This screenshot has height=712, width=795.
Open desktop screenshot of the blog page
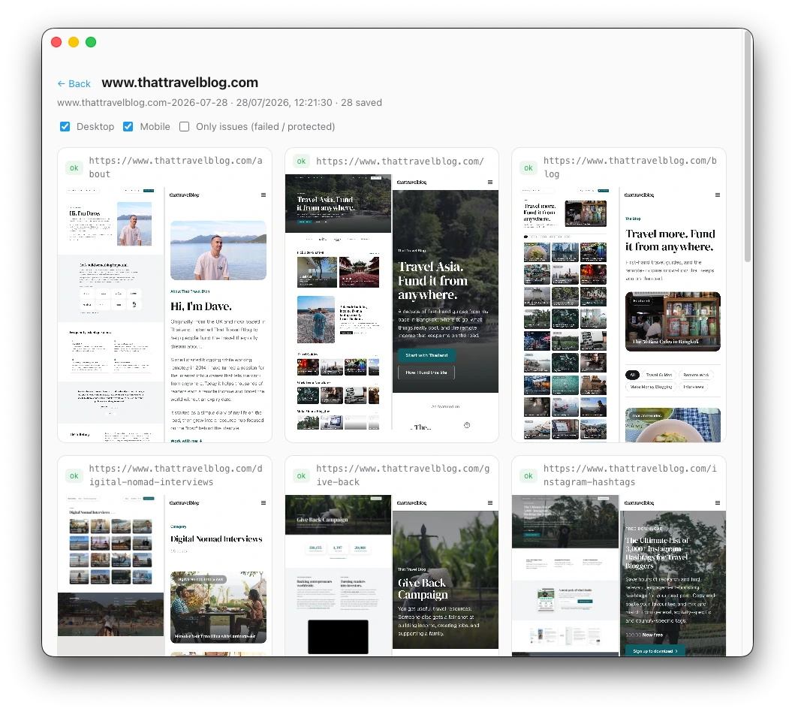565,315
